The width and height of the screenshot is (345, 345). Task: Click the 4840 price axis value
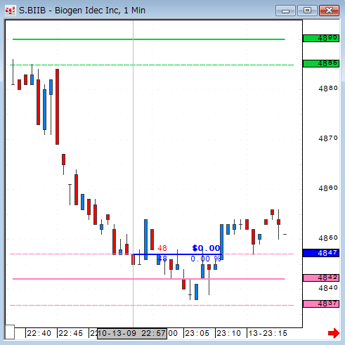[x=328, y=288]
